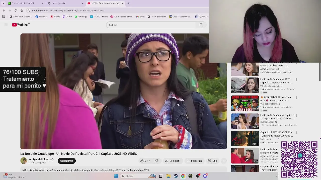
Task: Open the Windows Start menu
Action: pos(116,176)
